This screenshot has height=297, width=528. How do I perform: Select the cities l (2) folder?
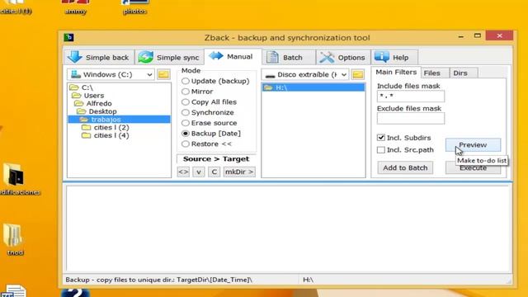106,127
